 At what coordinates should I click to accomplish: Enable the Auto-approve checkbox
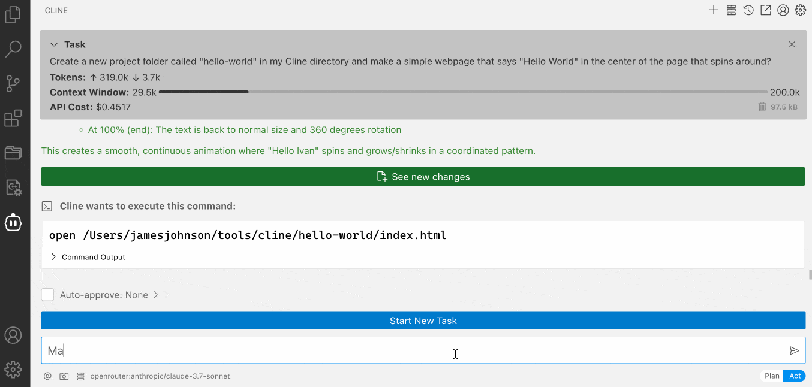click(x=47, y=295)
